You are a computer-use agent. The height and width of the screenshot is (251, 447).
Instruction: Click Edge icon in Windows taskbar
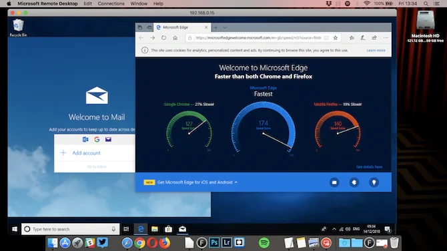tap(141, 229)
